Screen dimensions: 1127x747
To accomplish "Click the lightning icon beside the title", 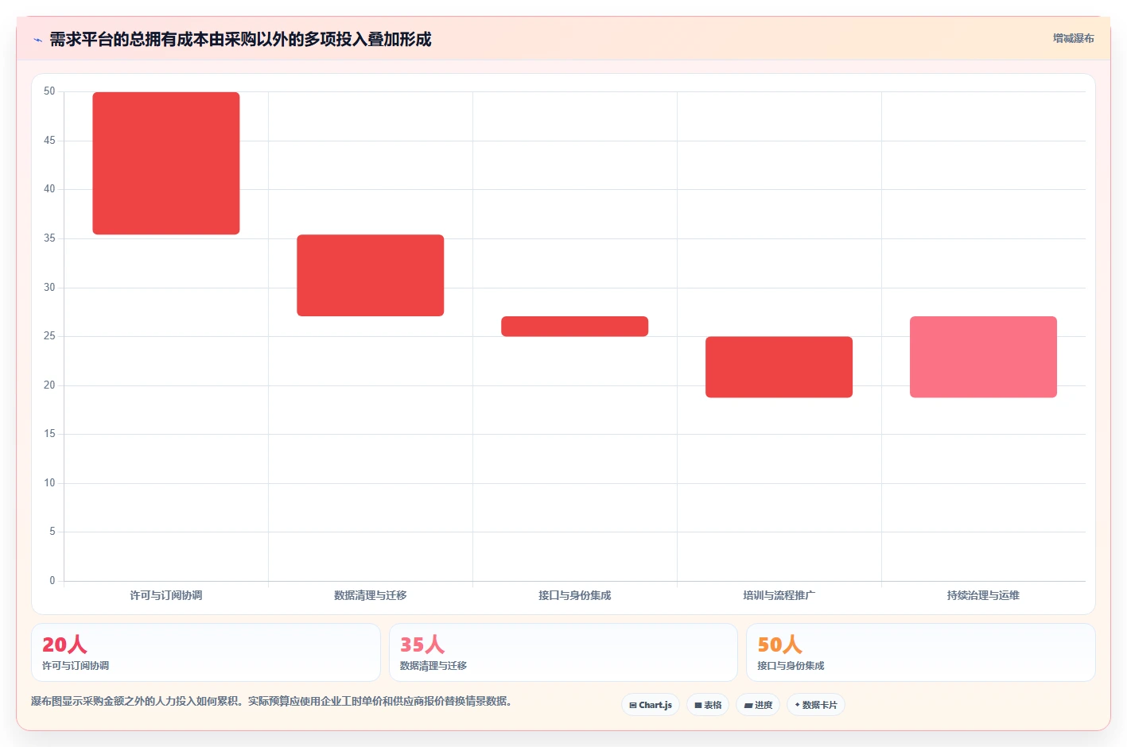I will point(37,40).
